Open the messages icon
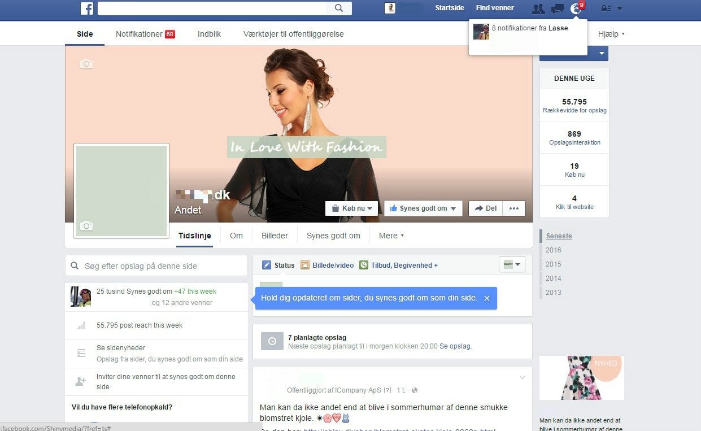The width and height of the screenshot is (701, 431). coord(557,8)
